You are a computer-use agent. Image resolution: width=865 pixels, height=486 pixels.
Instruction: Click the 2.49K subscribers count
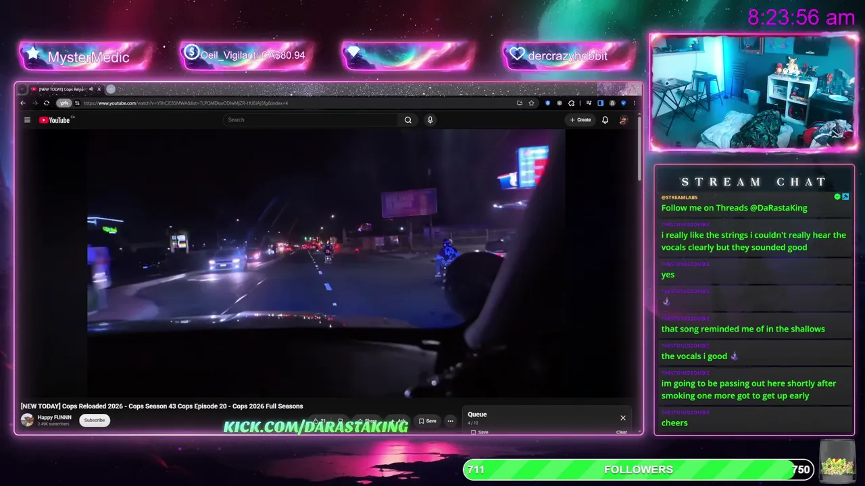(x=53, y=424)
